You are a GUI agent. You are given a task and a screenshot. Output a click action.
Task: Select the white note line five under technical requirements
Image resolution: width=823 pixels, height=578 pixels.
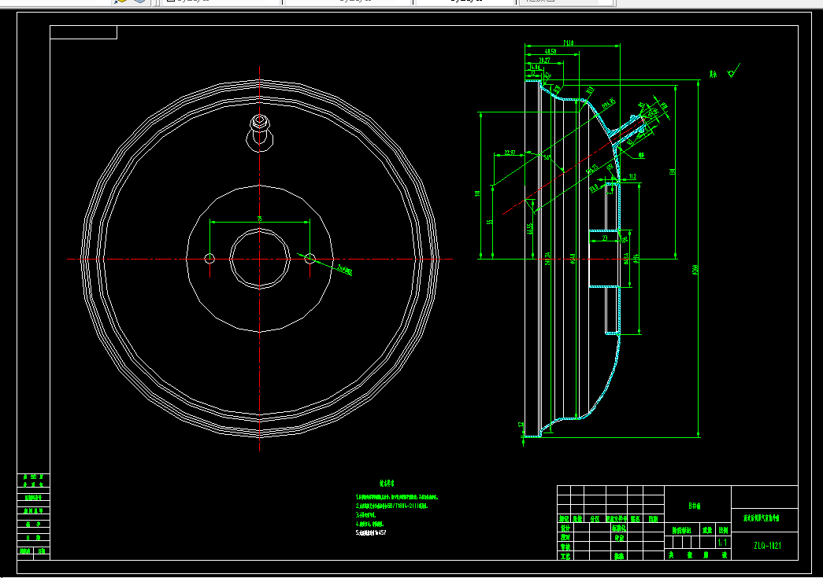371,533
